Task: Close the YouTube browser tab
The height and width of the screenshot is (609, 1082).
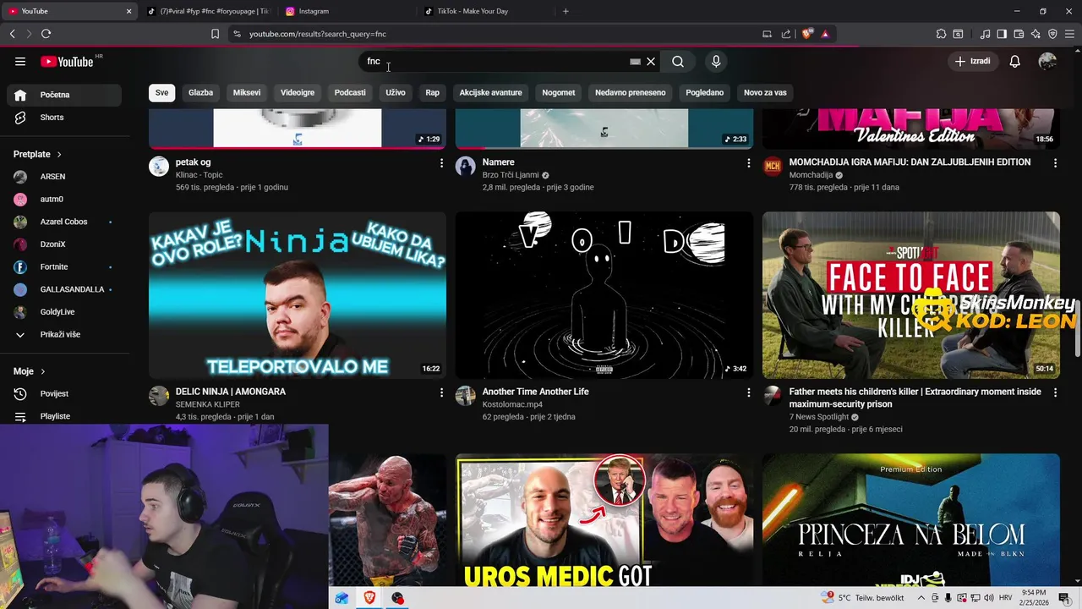Action: 128,11
